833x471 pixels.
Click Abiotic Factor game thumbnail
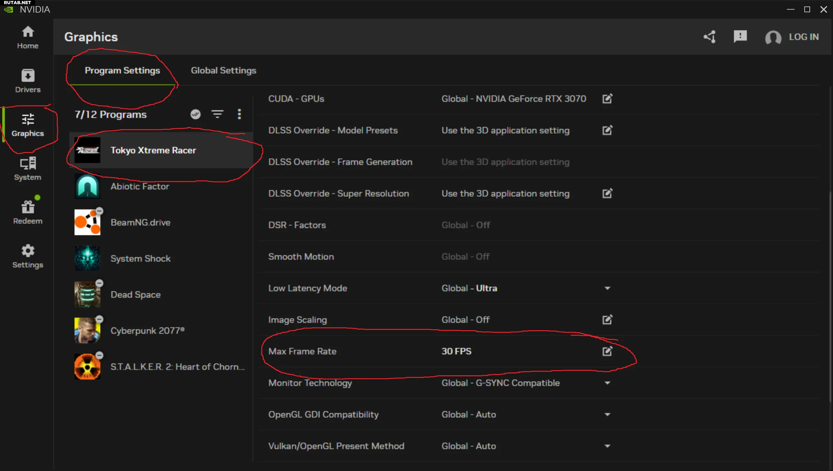[x=87, y=186]
